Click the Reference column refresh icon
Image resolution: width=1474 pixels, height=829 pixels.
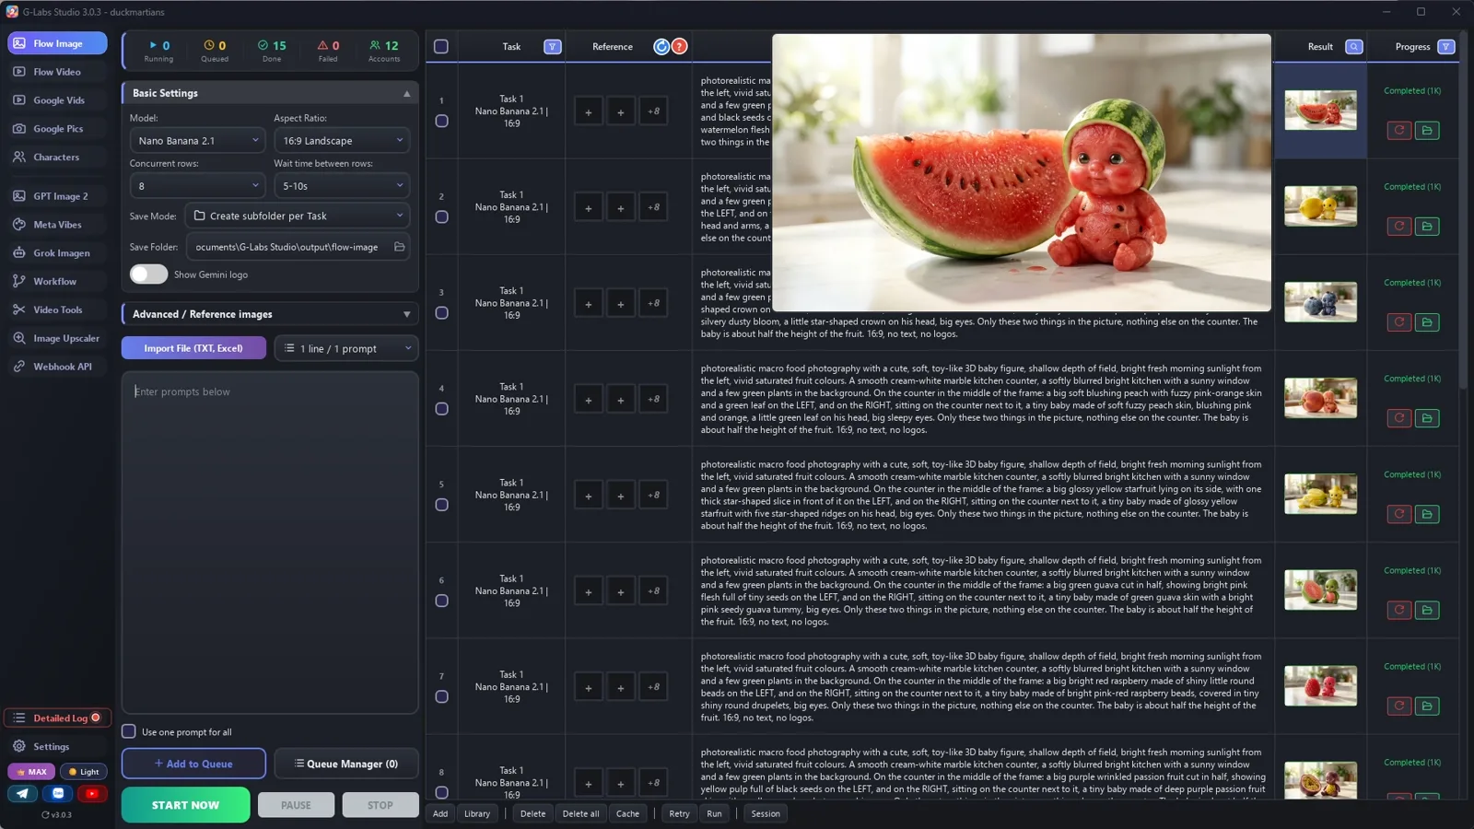tap(661, 47)
